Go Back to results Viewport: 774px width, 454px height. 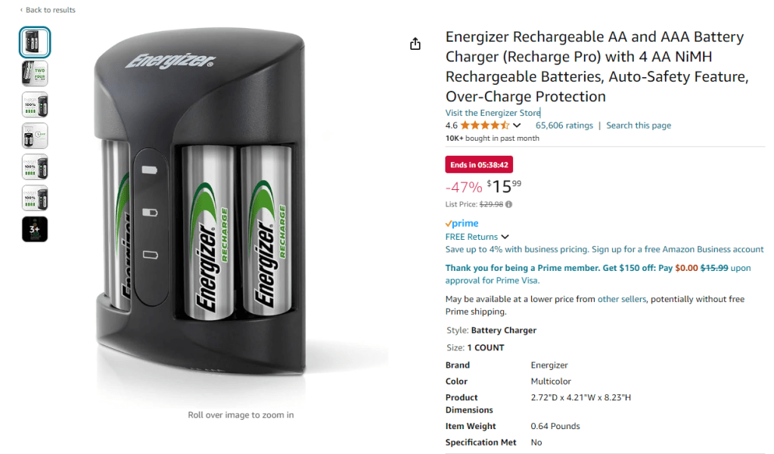(x=51, y=10)
